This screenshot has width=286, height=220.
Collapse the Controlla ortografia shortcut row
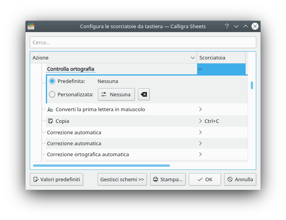pos(200,69)
